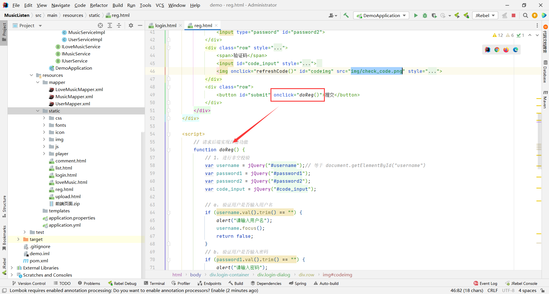
Task: Expand the css folder
Action: (44, 118)
